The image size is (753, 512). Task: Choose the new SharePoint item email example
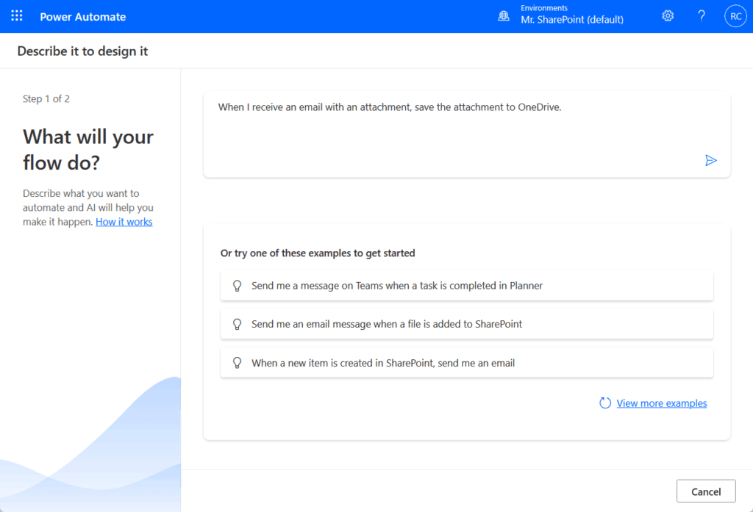click(x=467, y=363)
